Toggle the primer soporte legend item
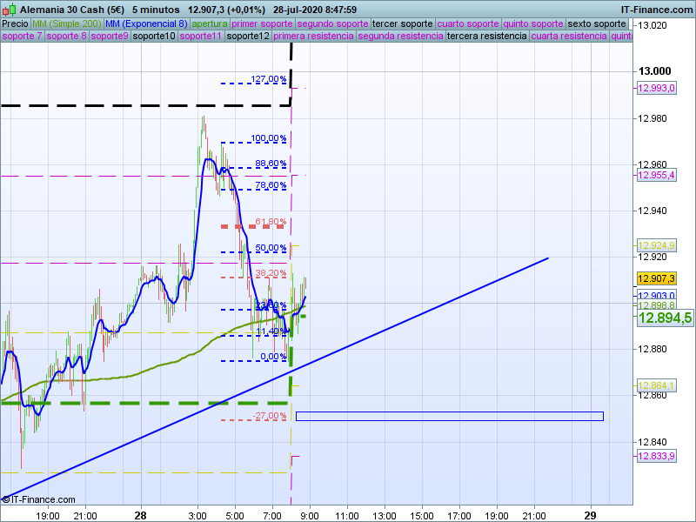 click(263, 24)
